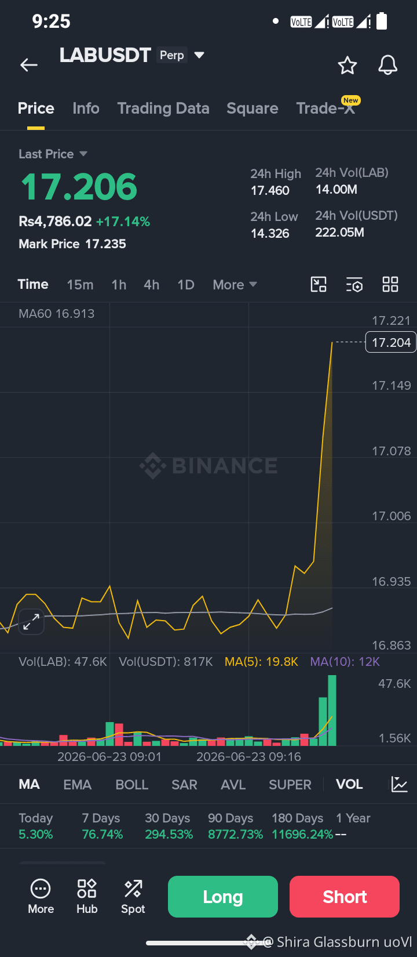This screenshot has width=417, height=957.
Task: Toggle the AVL indicator
Action: [x=233, y=785]
